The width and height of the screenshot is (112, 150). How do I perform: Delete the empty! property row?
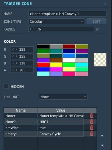[x=92, y=134]
